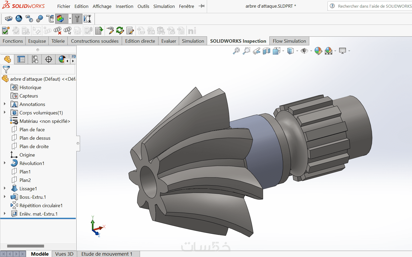Switch to the Edition directe tab
Viewport: 412px width, 257px height.
(140, 41)
